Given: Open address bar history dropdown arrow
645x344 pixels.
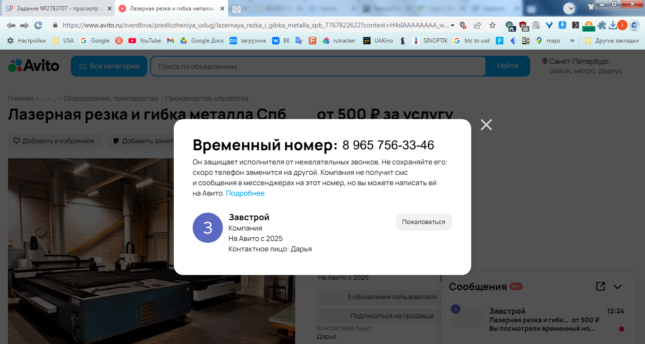Looking at the screenshot, I should click(453, 26).
